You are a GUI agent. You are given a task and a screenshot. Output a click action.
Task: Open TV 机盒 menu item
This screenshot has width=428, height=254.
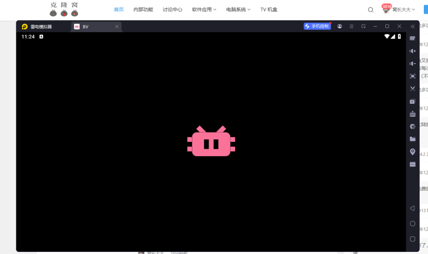pos(269,10)
